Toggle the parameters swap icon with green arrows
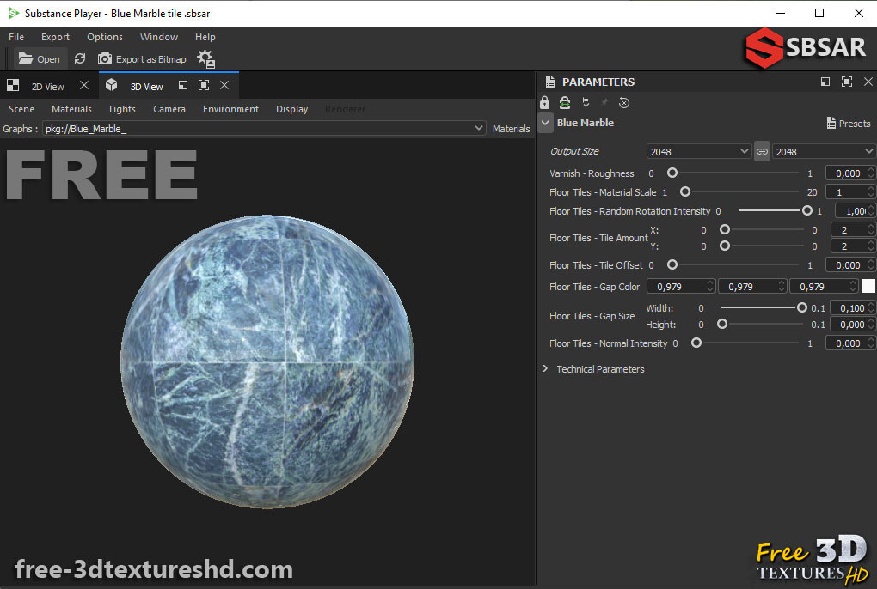Viewport: 877px width, 589px height. (565, 102)
